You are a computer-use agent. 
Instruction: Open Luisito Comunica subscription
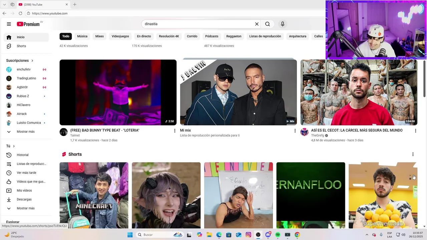[x=26, y=123]
